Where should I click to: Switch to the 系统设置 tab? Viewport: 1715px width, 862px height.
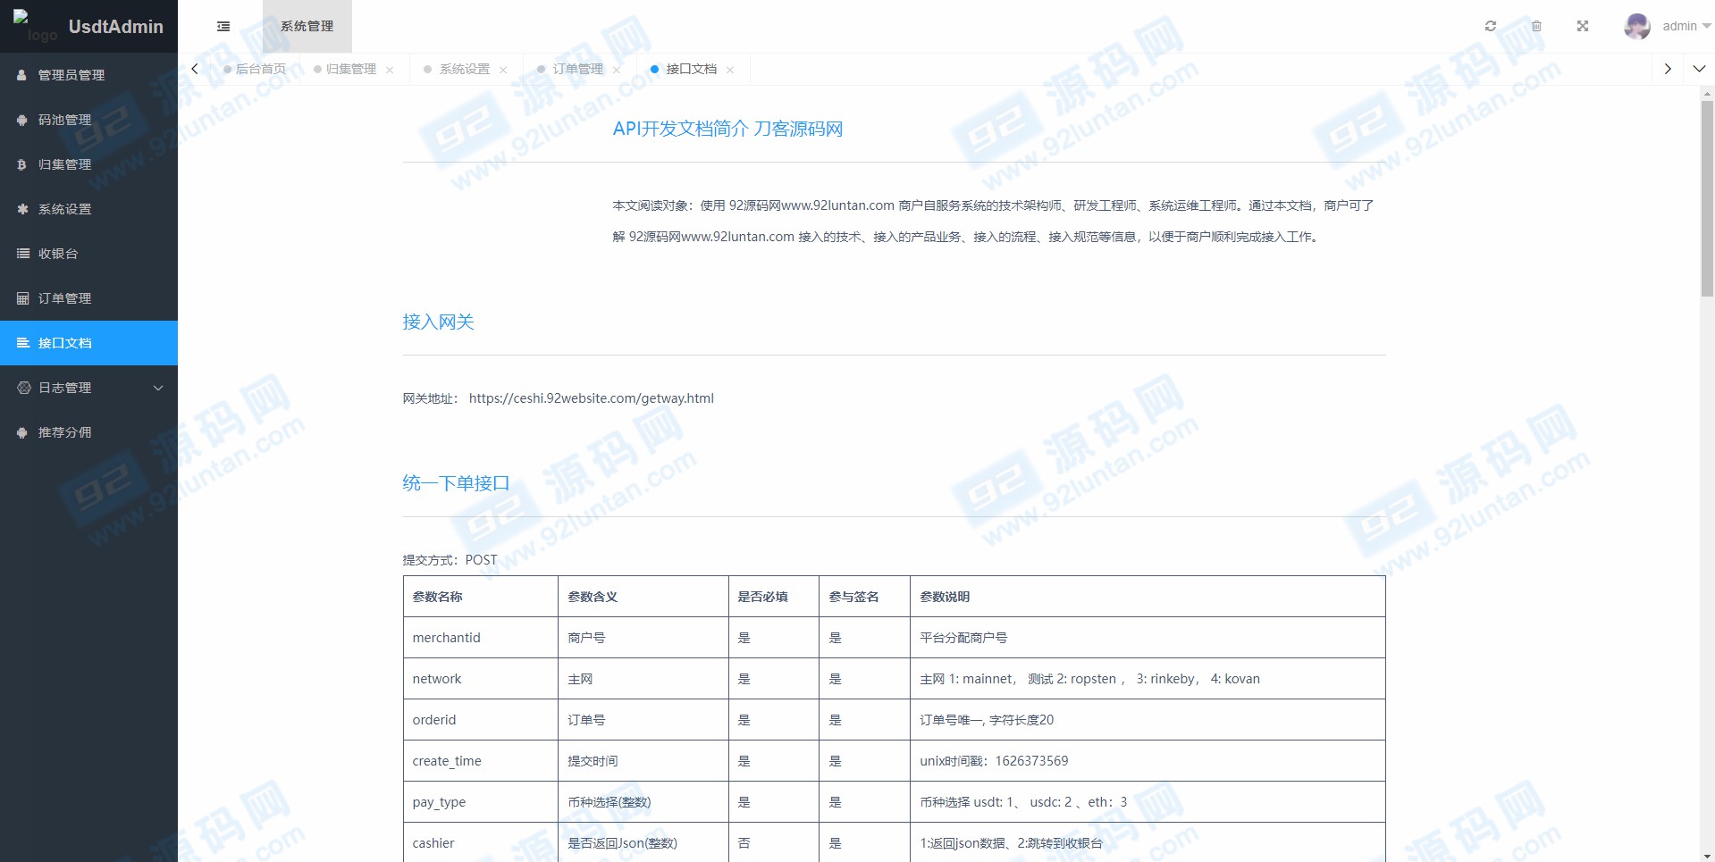click(x=465, y=69)
